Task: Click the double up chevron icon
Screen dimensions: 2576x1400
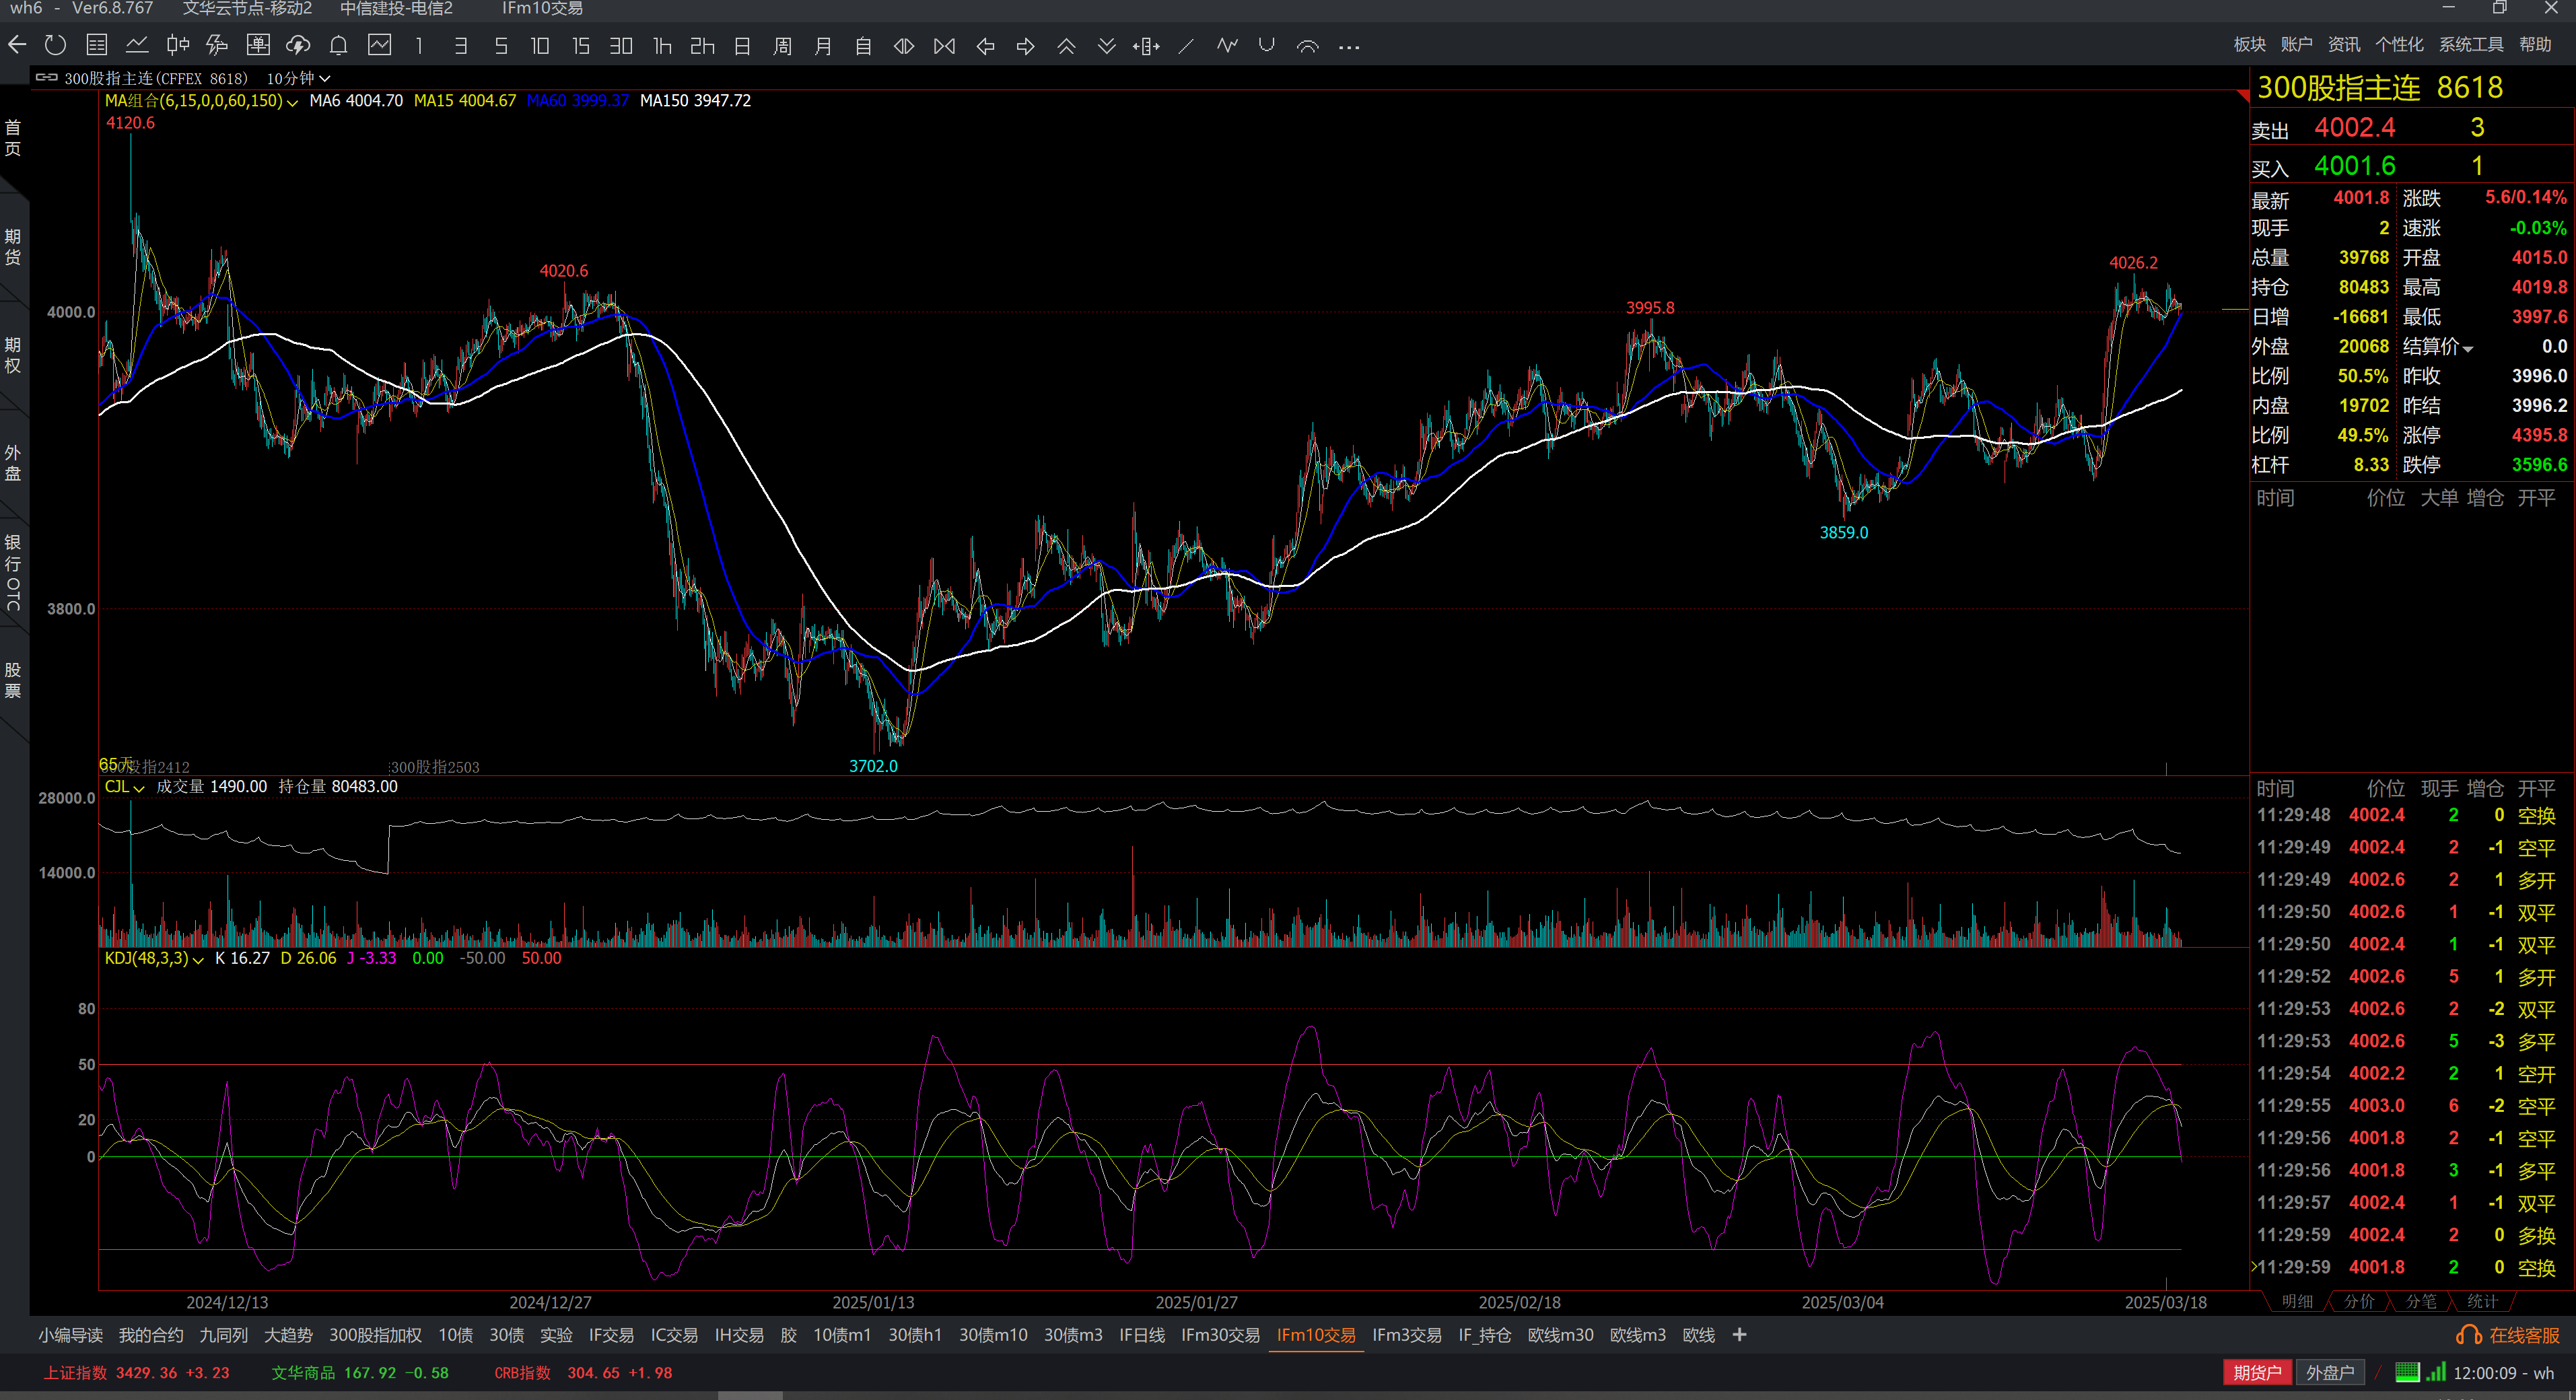Action: 1066,45
